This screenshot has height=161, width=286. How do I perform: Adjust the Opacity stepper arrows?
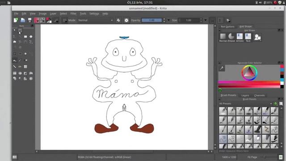coord(164,20)
